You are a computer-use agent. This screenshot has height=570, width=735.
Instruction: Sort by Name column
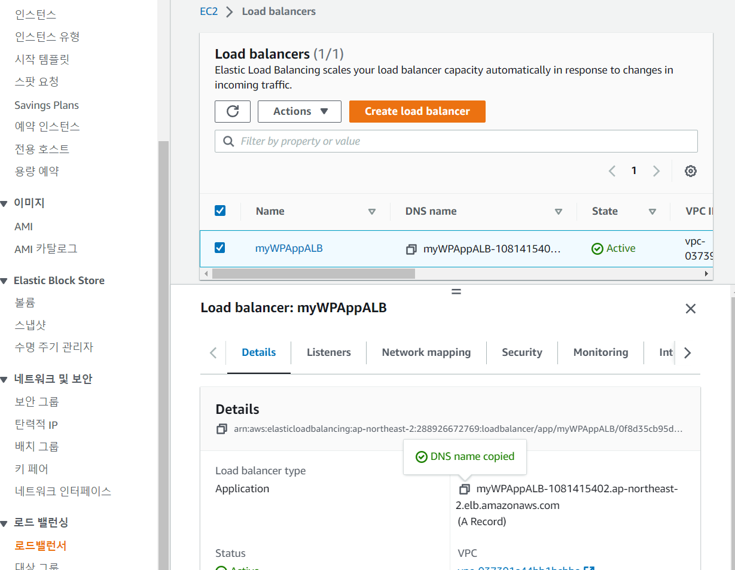[372, 212]
